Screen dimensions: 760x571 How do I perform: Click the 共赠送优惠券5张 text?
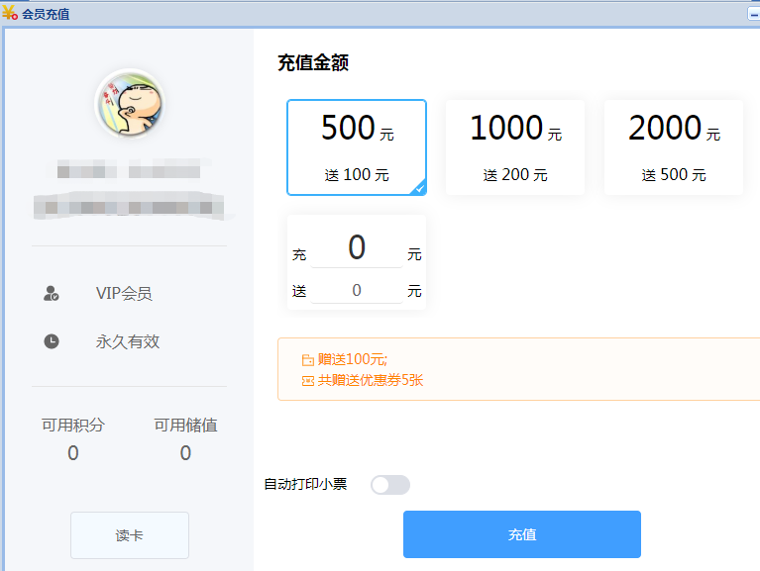point(371,380)
